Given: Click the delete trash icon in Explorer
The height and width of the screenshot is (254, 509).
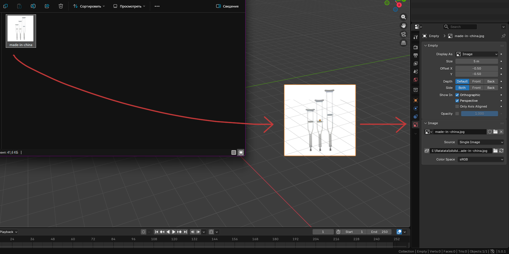Looking at the screenshot, I should 61,6.
